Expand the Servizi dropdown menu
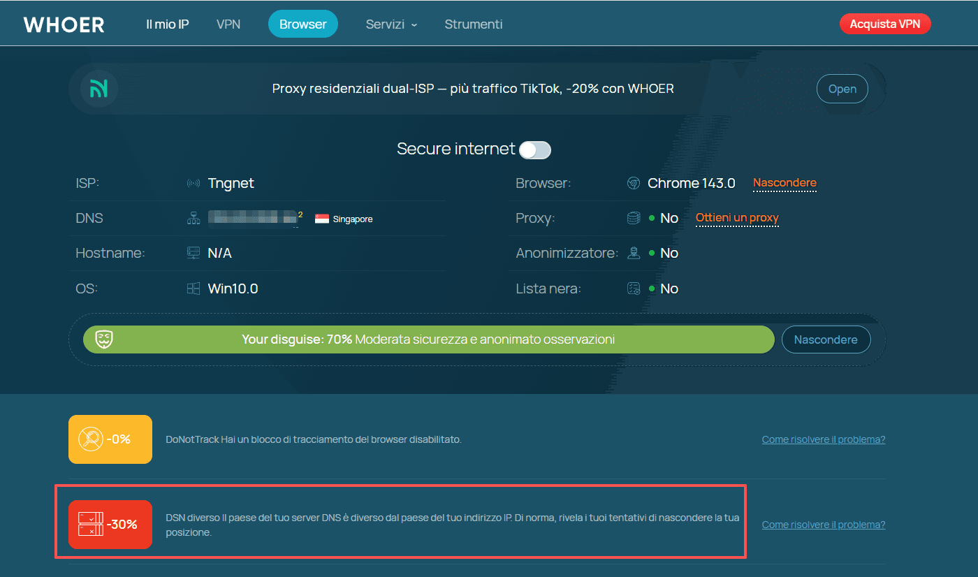 click(x=391, y=24)
